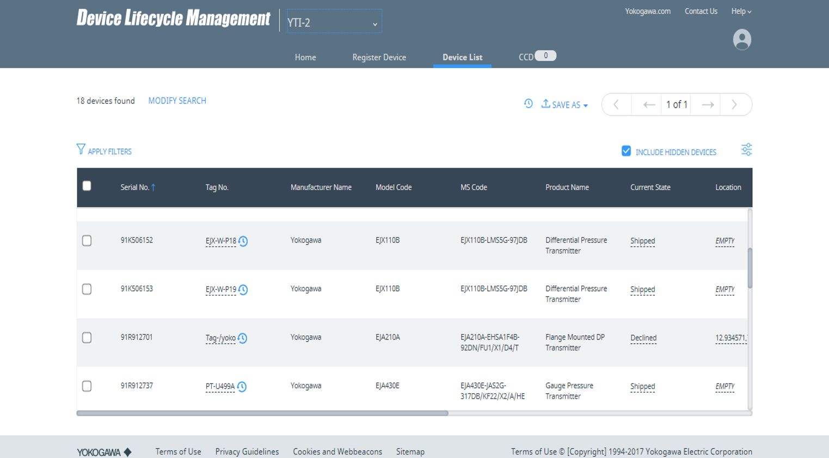Click the Product Name column header

pos(567,188)
